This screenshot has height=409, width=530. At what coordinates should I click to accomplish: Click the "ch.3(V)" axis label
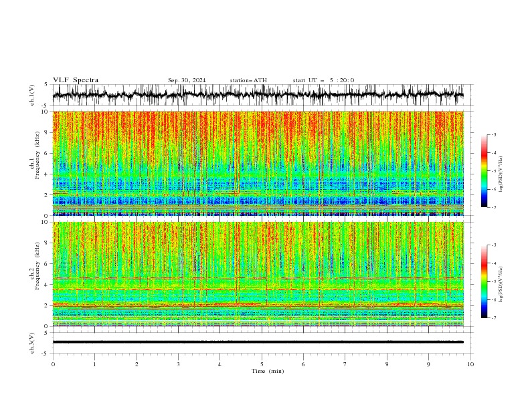32,343
